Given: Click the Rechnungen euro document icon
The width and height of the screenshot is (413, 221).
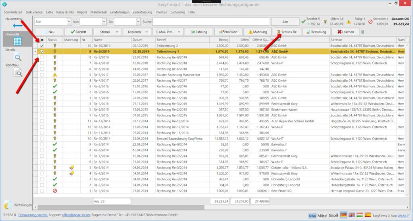Looking at the screenshot, I should (7, 205).
